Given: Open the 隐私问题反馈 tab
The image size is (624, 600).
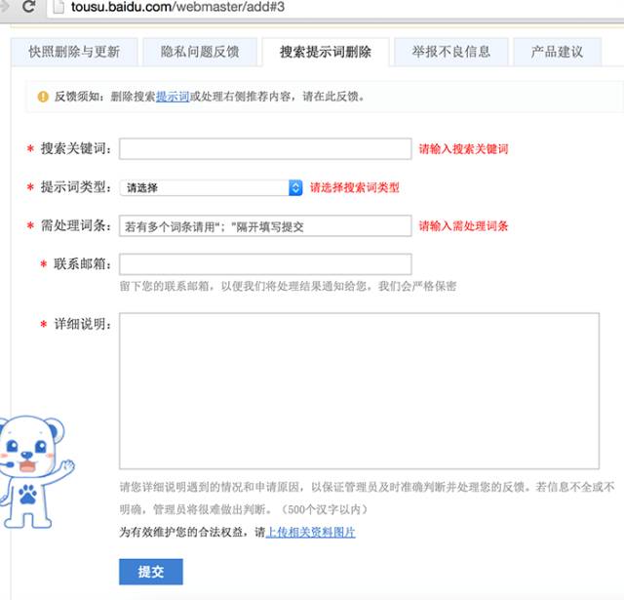Looking at the screenshot, I should tap(200, 52).
